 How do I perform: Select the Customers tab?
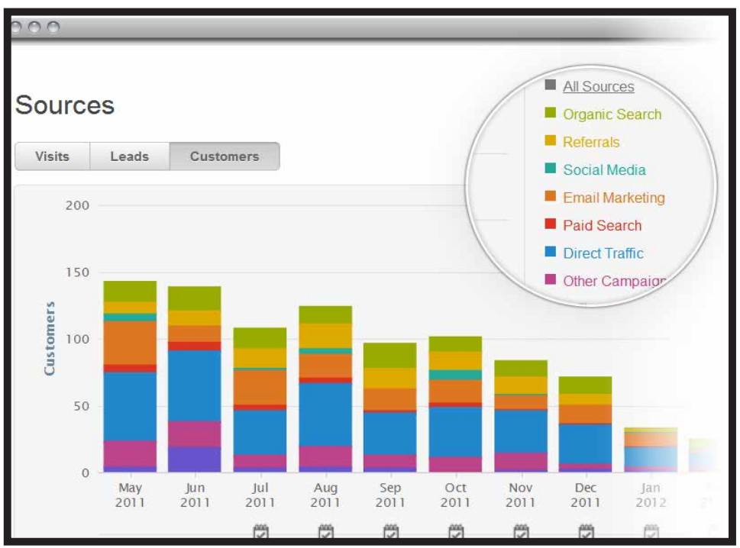coord(225,156)
